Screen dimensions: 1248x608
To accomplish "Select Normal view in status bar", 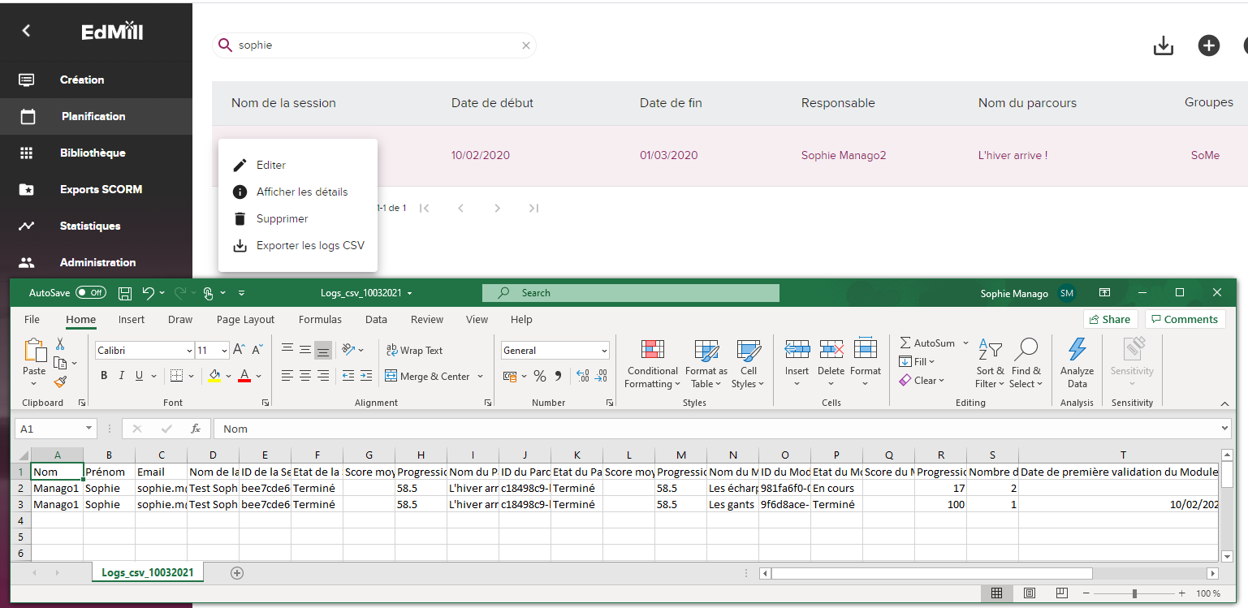I will [997, 593].
